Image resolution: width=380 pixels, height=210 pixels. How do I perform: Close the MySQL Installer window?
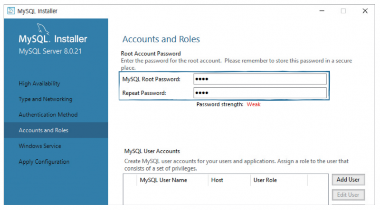(365, 11)
